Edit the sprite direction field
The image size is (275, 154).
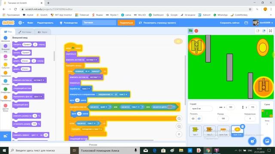coord(250,118)
